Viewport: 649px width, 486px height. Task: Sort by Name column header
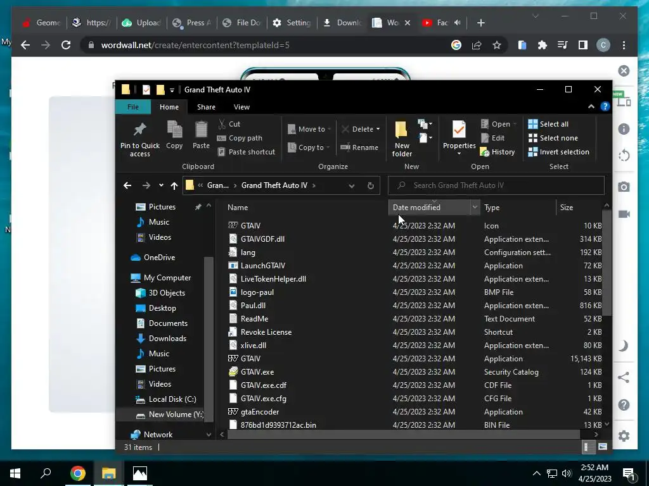click(238, 208)
